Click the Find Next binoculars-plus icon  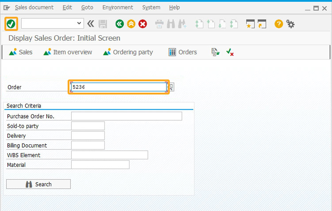(x=182, y=24)
